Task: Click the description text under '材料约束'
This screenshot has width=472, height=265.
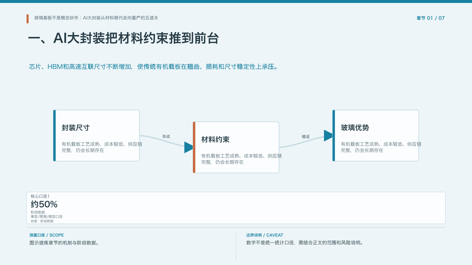Action: 241,159
